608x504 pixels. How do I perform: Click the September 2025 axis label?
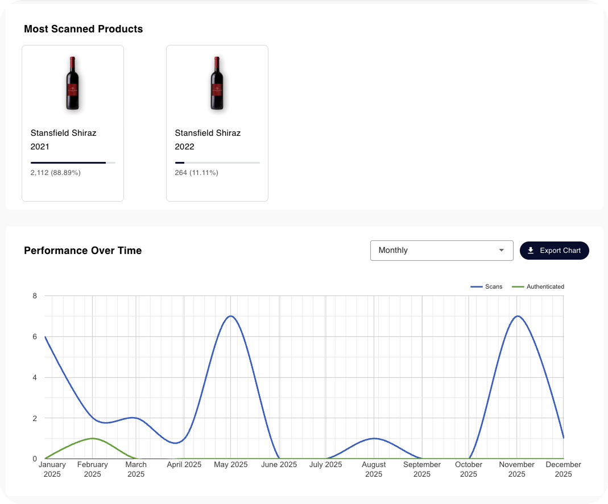422,469
